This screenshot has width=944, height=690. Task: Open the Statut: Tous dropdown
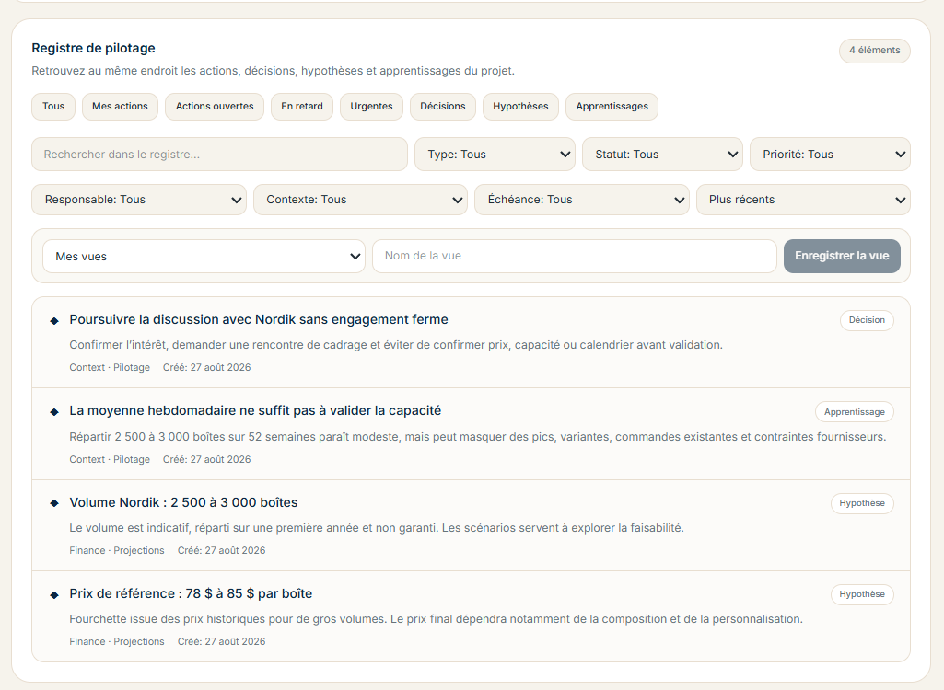click(x=662, y=154)
